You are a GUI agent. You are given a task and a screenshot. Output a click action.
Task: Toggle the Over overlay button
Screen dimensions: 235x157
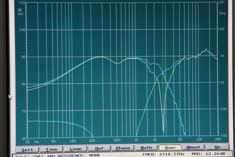(170, 148)
